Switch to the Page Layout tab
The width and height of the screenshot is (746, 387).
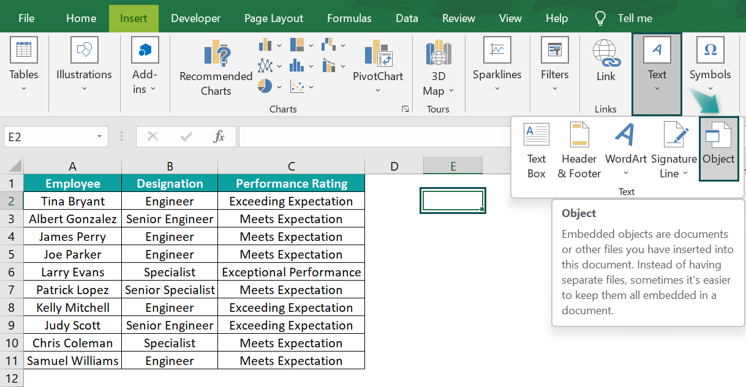click(274, 18)
